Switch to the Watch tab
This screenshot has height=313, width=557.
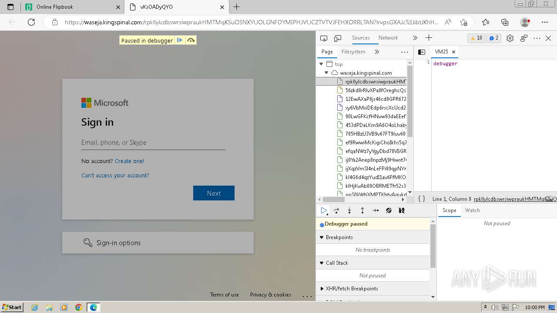coord(472,210)
